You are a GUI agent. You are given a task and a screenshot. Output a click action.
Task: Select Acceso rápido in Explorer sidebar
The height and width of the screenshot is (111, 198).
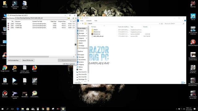tap(82, 28)
